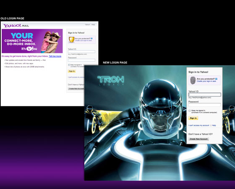This screenshot has height=189, width=235.
Task: Click the fingerprint seal icon in new login
Action: 193,80
